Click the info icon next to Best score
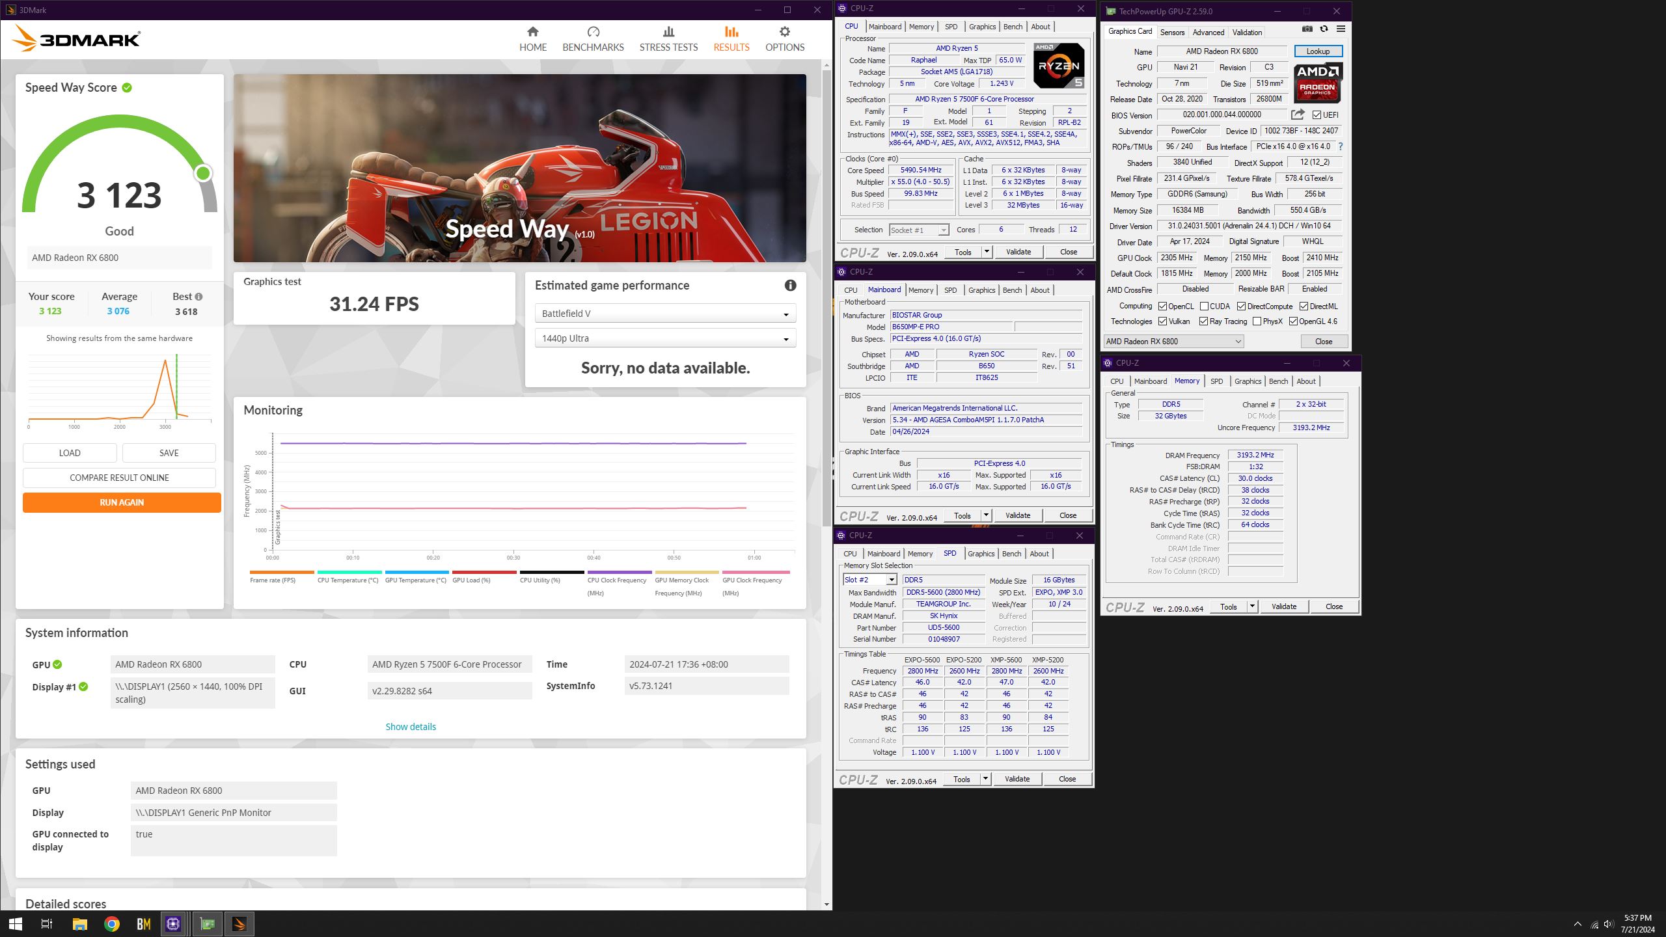 (198, 297)
